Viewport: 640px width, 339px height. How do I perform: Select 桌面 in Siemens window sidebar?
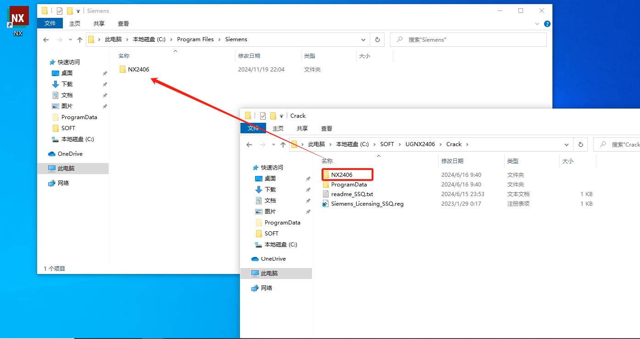(67, 73)
